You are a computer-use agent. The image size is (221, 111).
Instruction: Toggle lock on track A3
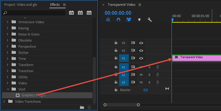tap(116, 82)
